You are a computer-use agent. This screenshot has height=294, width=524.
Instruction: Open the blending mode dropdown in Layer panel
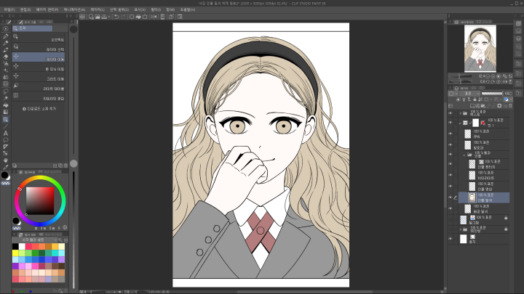click(470, 94)
